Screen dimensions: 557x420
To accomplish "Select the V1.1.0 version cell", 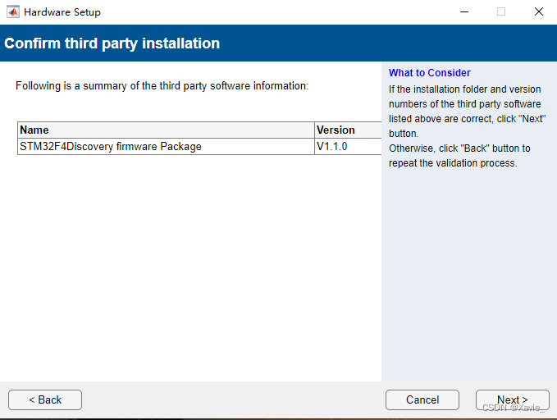I will pos(348,146).
